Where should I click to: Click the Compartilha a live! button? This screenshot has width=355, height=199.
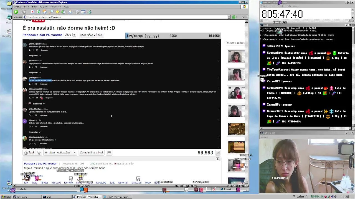(x=91, y=153)
